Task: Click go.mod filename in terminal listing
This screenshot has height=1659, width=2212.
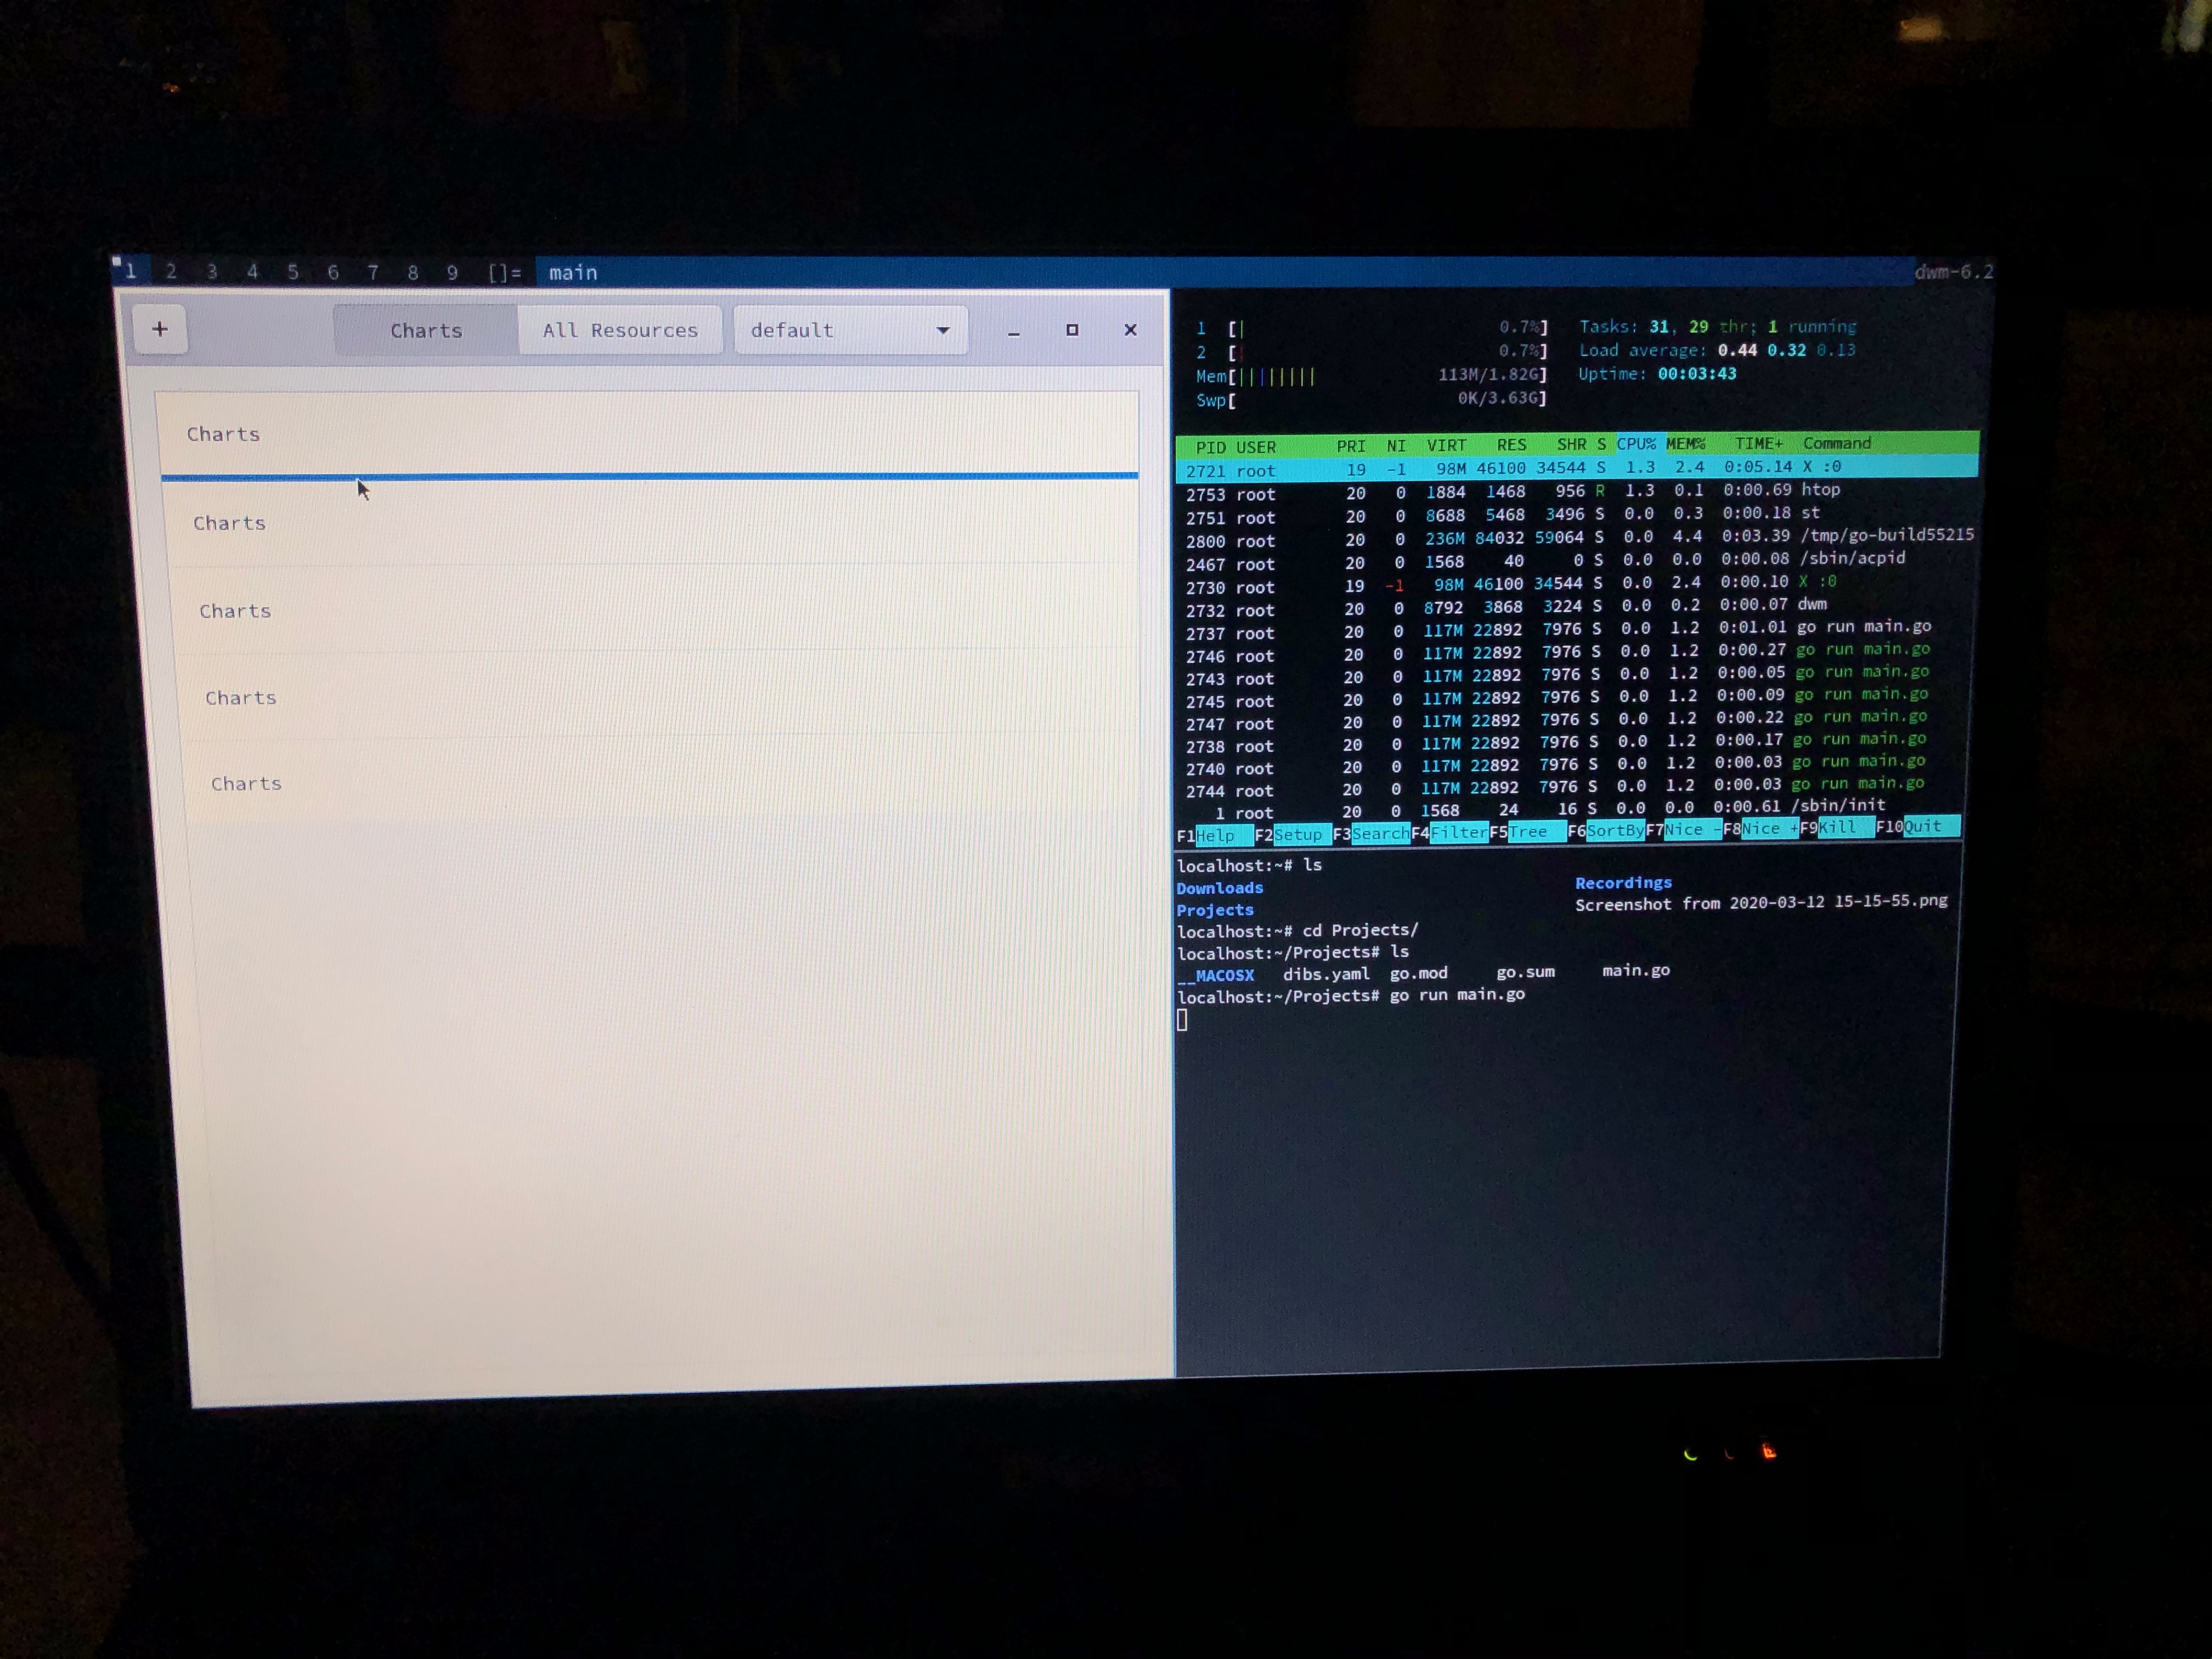Action: click(1418, 973)
